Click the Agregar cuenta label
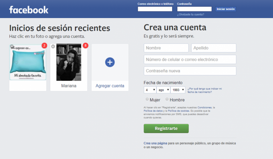The width and height of the screenshot is (273, 159). pyautogui.click(x=110, y=86)
